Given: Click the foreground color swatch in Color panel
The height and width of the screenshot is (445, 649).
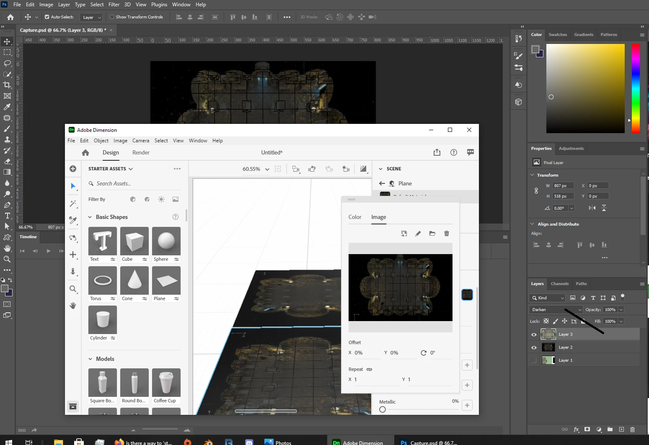Looking at the screenshot, I should pos(535,50).
